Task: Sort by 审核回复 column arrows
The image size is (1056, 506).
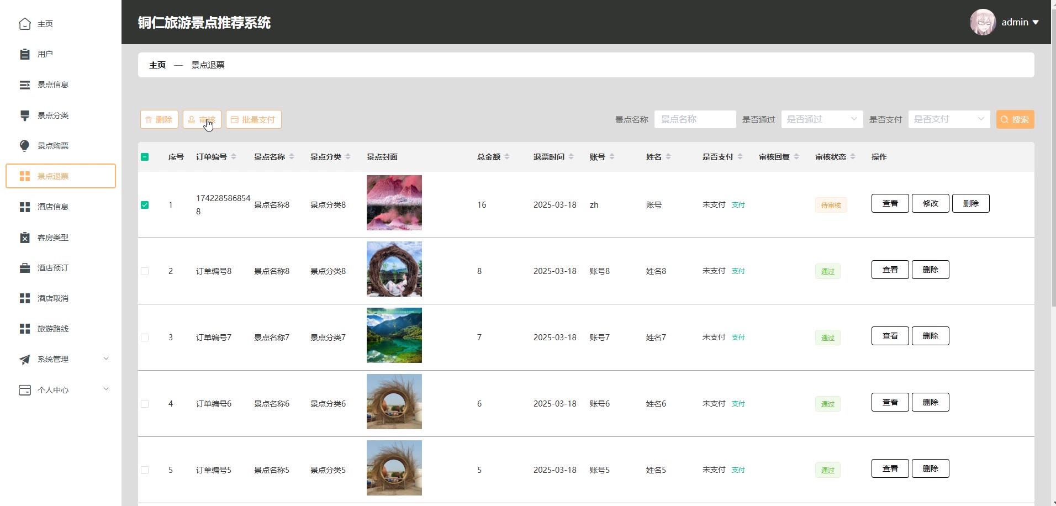Action: pos(796,157)
